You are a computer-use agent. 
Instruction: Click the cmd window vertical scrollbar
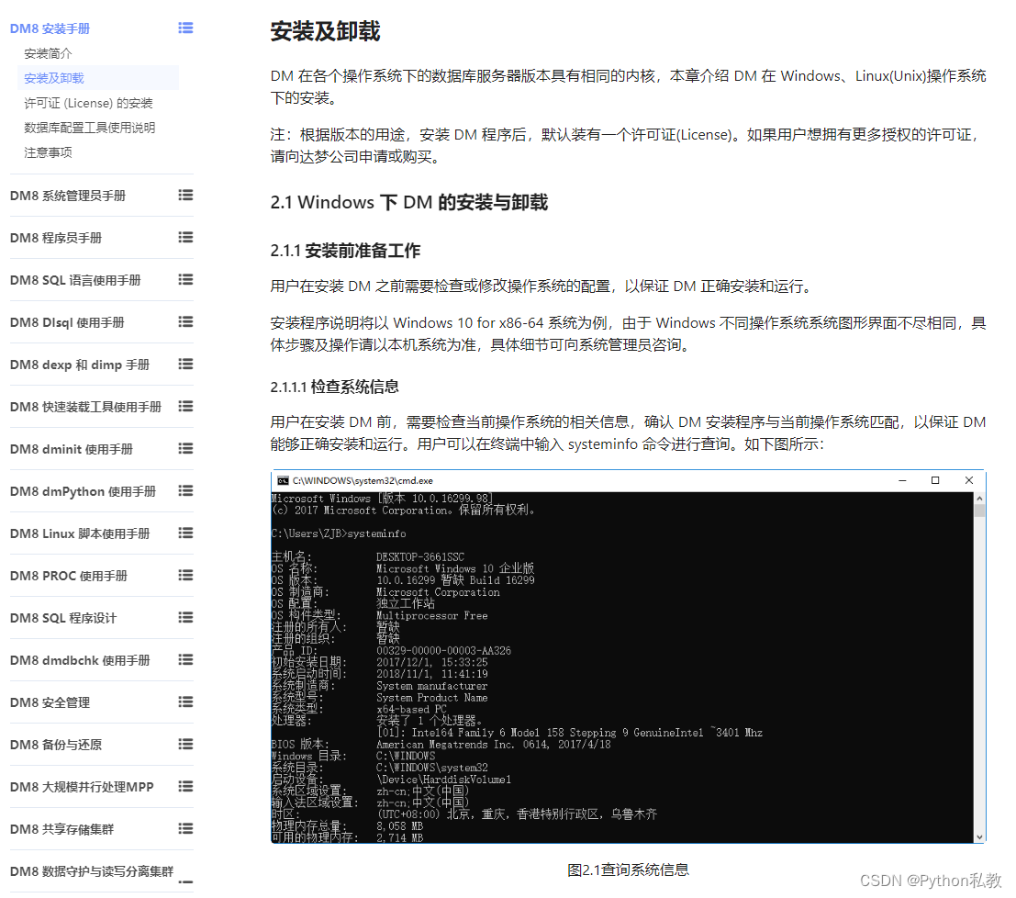(x=979, y=668)
